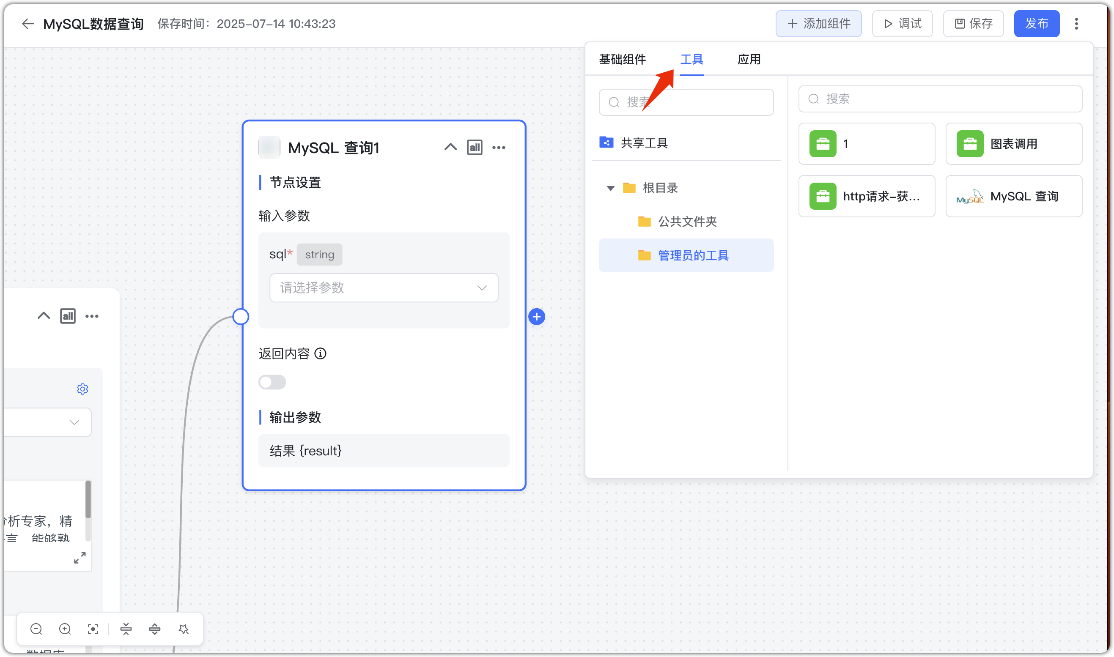Click the 节点设置 section heading
Image resolution: width=1114 pixels, height=657 pixels.
tap(295, 182)
